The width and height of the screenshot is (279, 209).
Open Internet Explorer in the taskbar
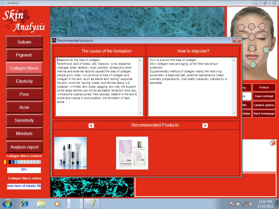point(24,204)
